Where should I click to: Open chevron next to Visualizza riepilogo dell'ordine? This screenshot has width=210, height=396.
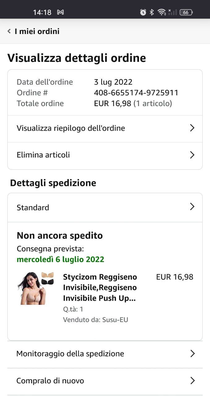(x=192, y=128)
